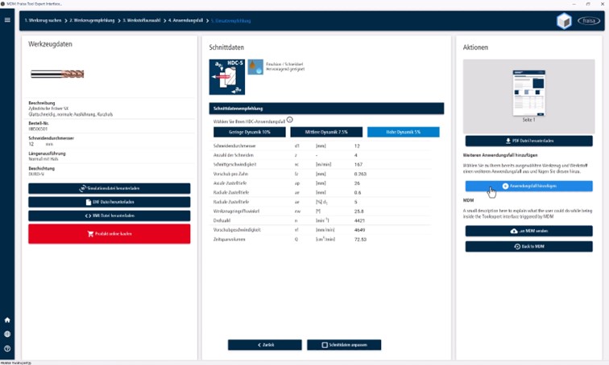Screen dimensions: 609x365
Task: Open the globe language icon in sidebar
Action: coord(7,334)
